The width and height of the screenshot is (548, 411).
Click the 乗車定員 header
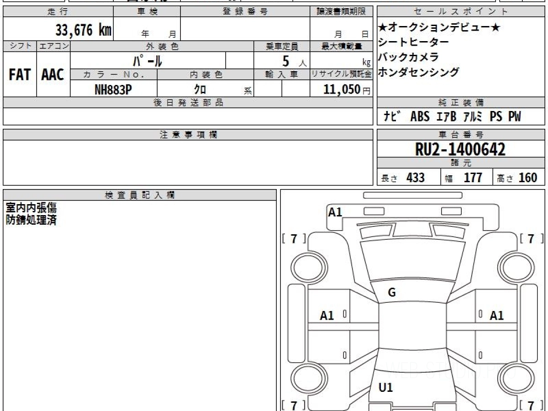tap(282, 46)
